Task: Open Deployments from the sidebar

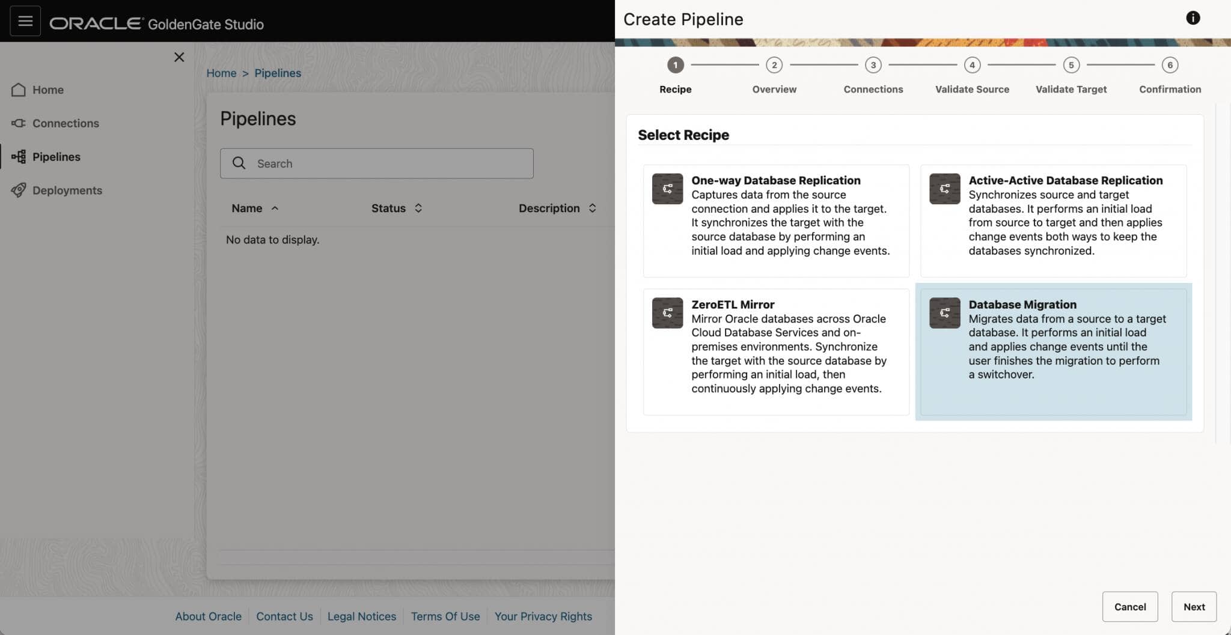Action: [x=67, y=190]
